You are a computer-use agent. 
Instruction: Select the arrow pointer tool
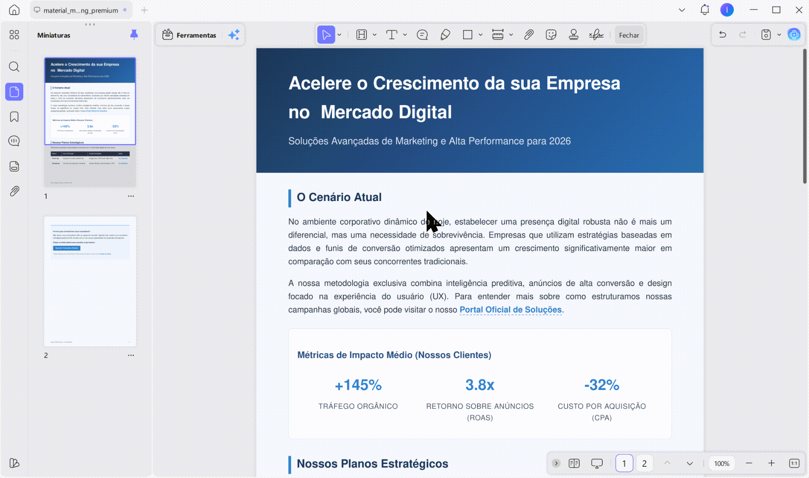[326, 35]
